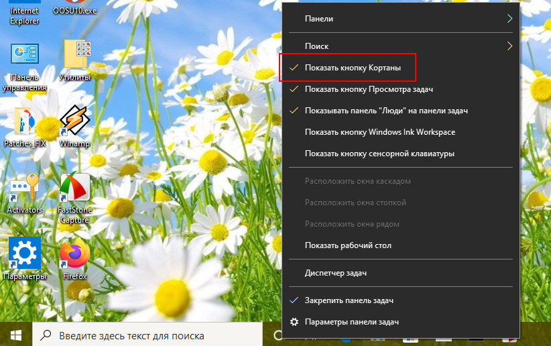Click greyed 'Расположить окна рядом' entry
The height and width of the screenshot is (346, 551).
coord(401,224)
